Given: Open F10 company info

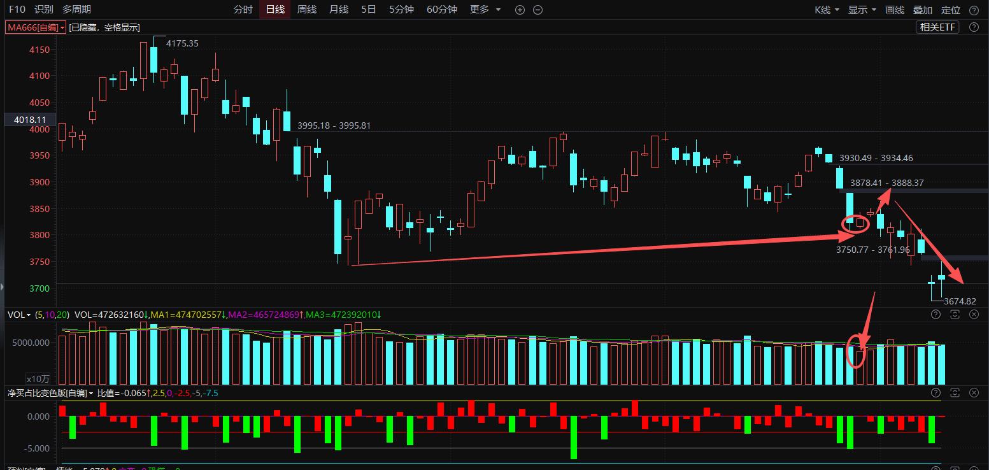Looking at the screenshot, I should (17, 10).
